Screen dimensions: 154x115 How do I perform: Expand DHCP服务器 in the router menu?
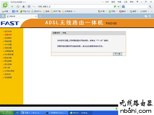click(9, 54)
